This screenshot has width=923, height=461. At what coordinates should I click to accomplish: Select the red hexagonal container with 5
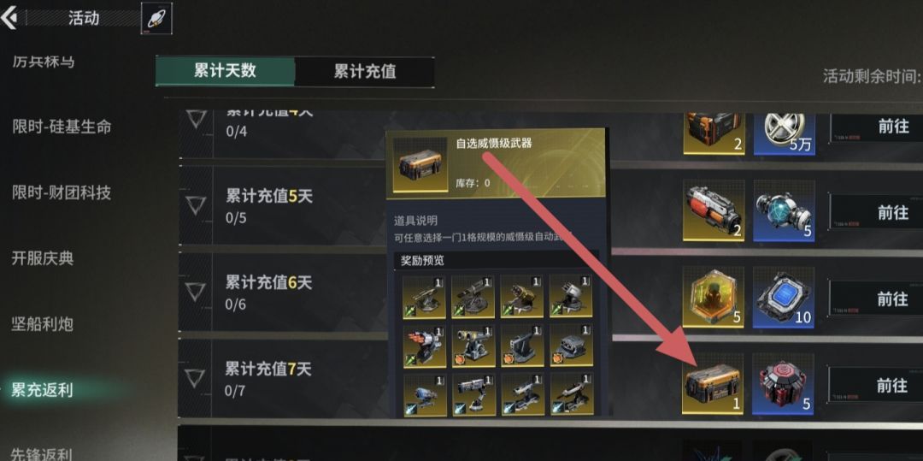tap(784, 382)
